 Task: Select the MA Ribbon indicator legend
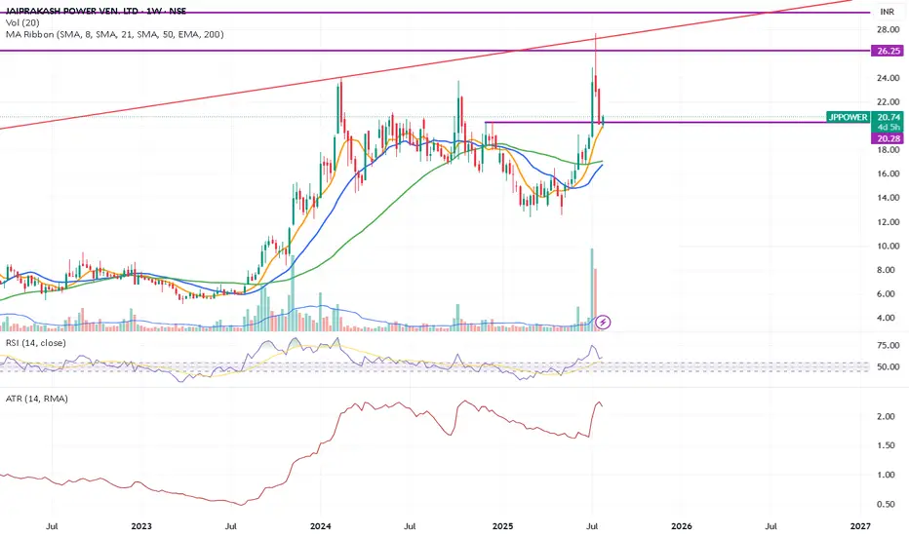coord(115,34)
